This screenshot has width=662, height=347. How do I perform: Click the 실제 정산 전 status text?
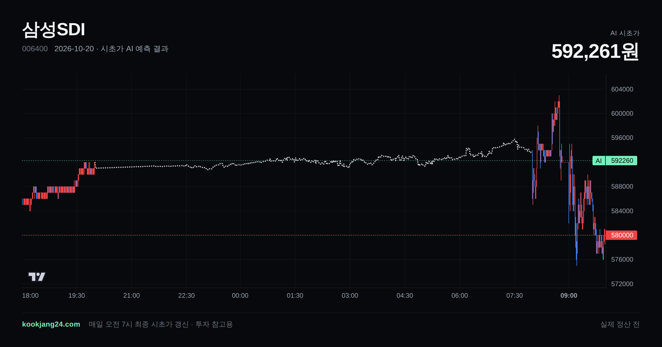(620, 324)
